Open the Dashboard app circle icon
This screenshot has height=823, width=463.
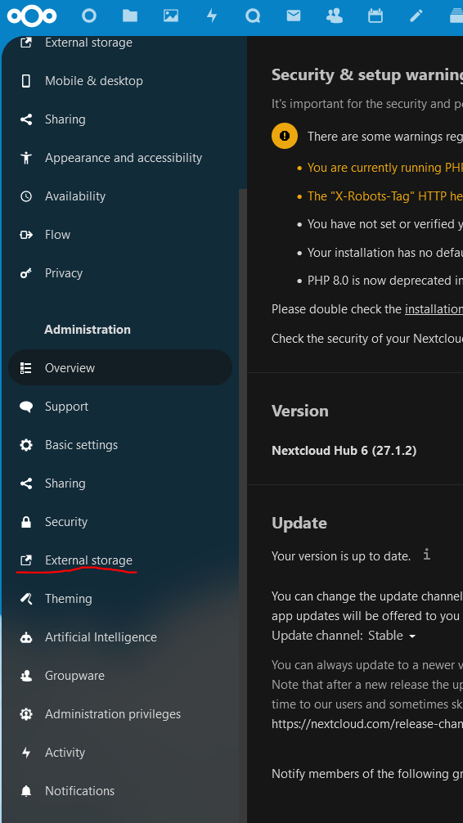click(89, 16)
